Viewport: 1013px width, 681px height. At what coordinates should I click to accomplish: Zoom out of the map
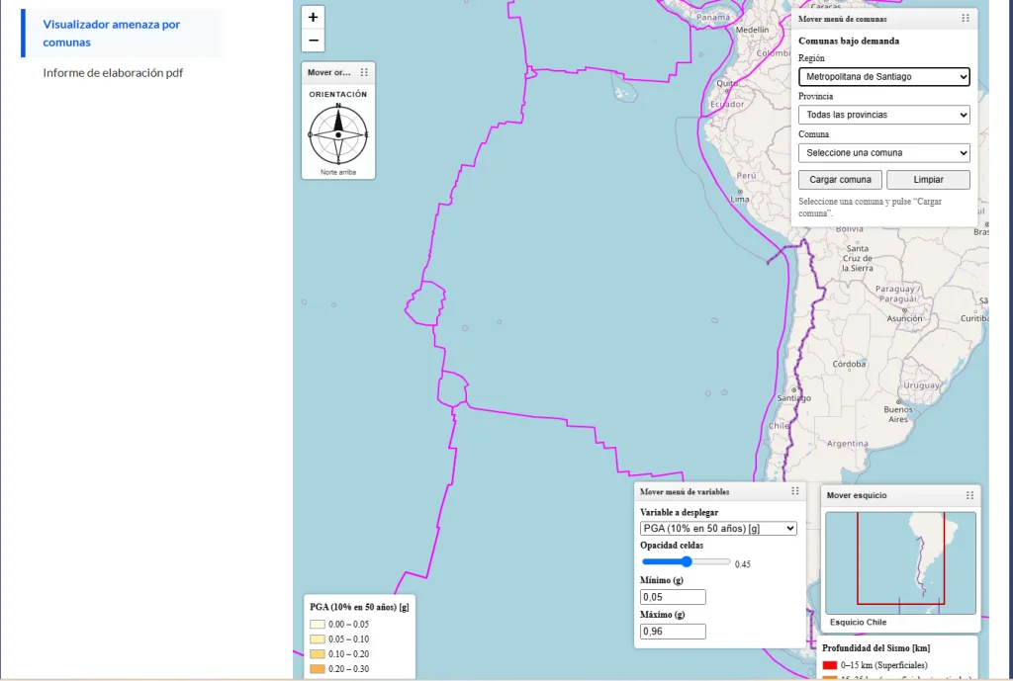point(314,40)
